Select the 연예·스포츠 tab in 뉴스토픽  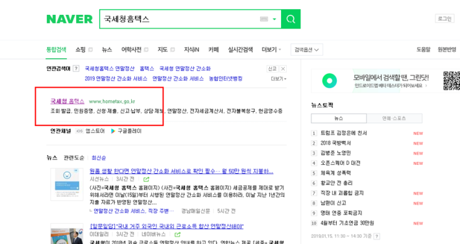(x=394, y=118)
